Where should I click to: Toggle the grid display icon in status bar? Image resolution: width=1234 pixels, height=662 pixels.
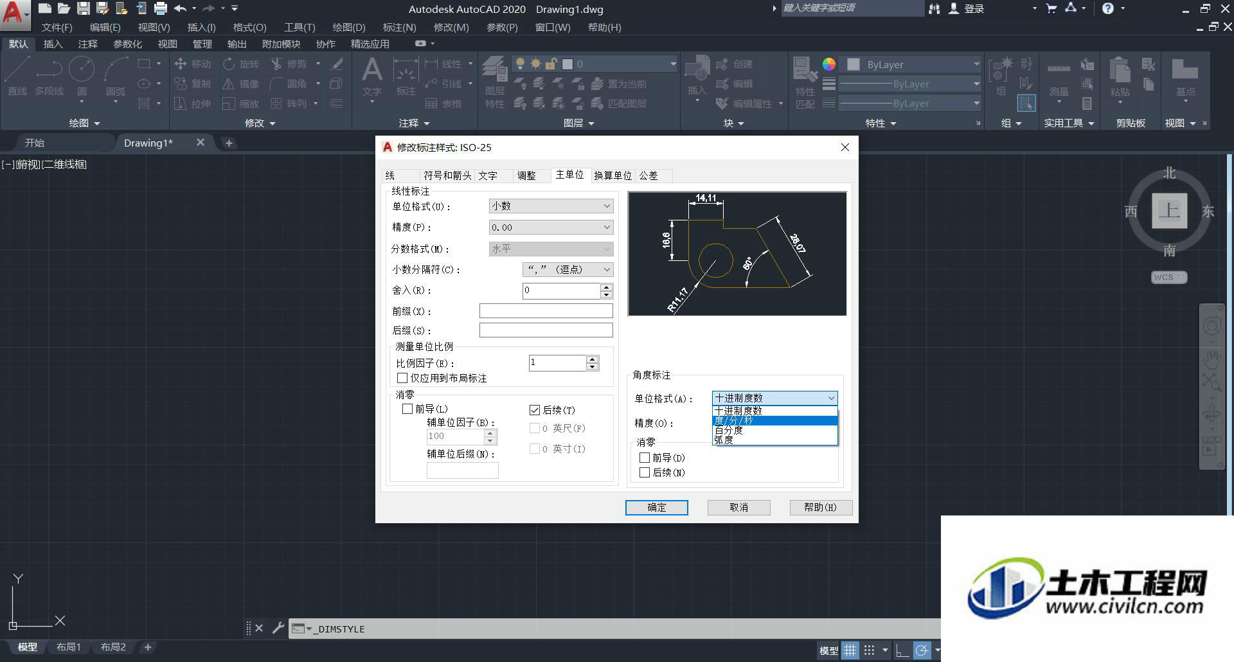(x=850, y=650)
